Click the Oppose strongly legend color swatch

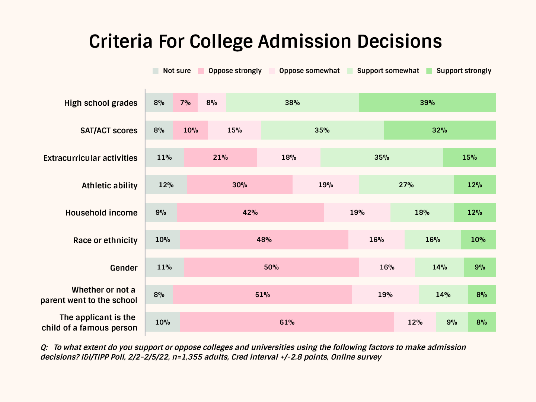tap(201, 71)
